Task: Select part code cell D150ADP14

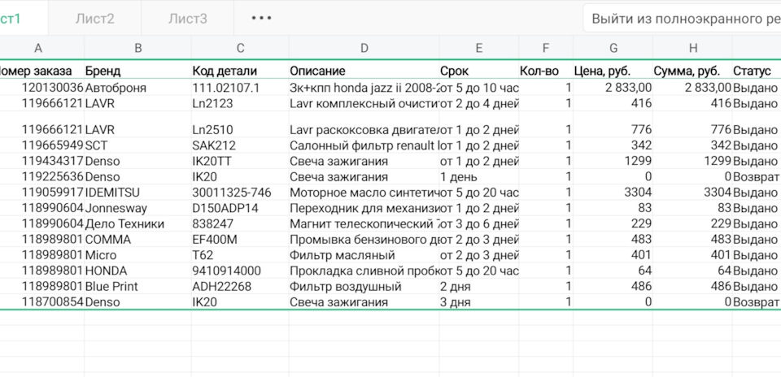Action: point(240,208)
